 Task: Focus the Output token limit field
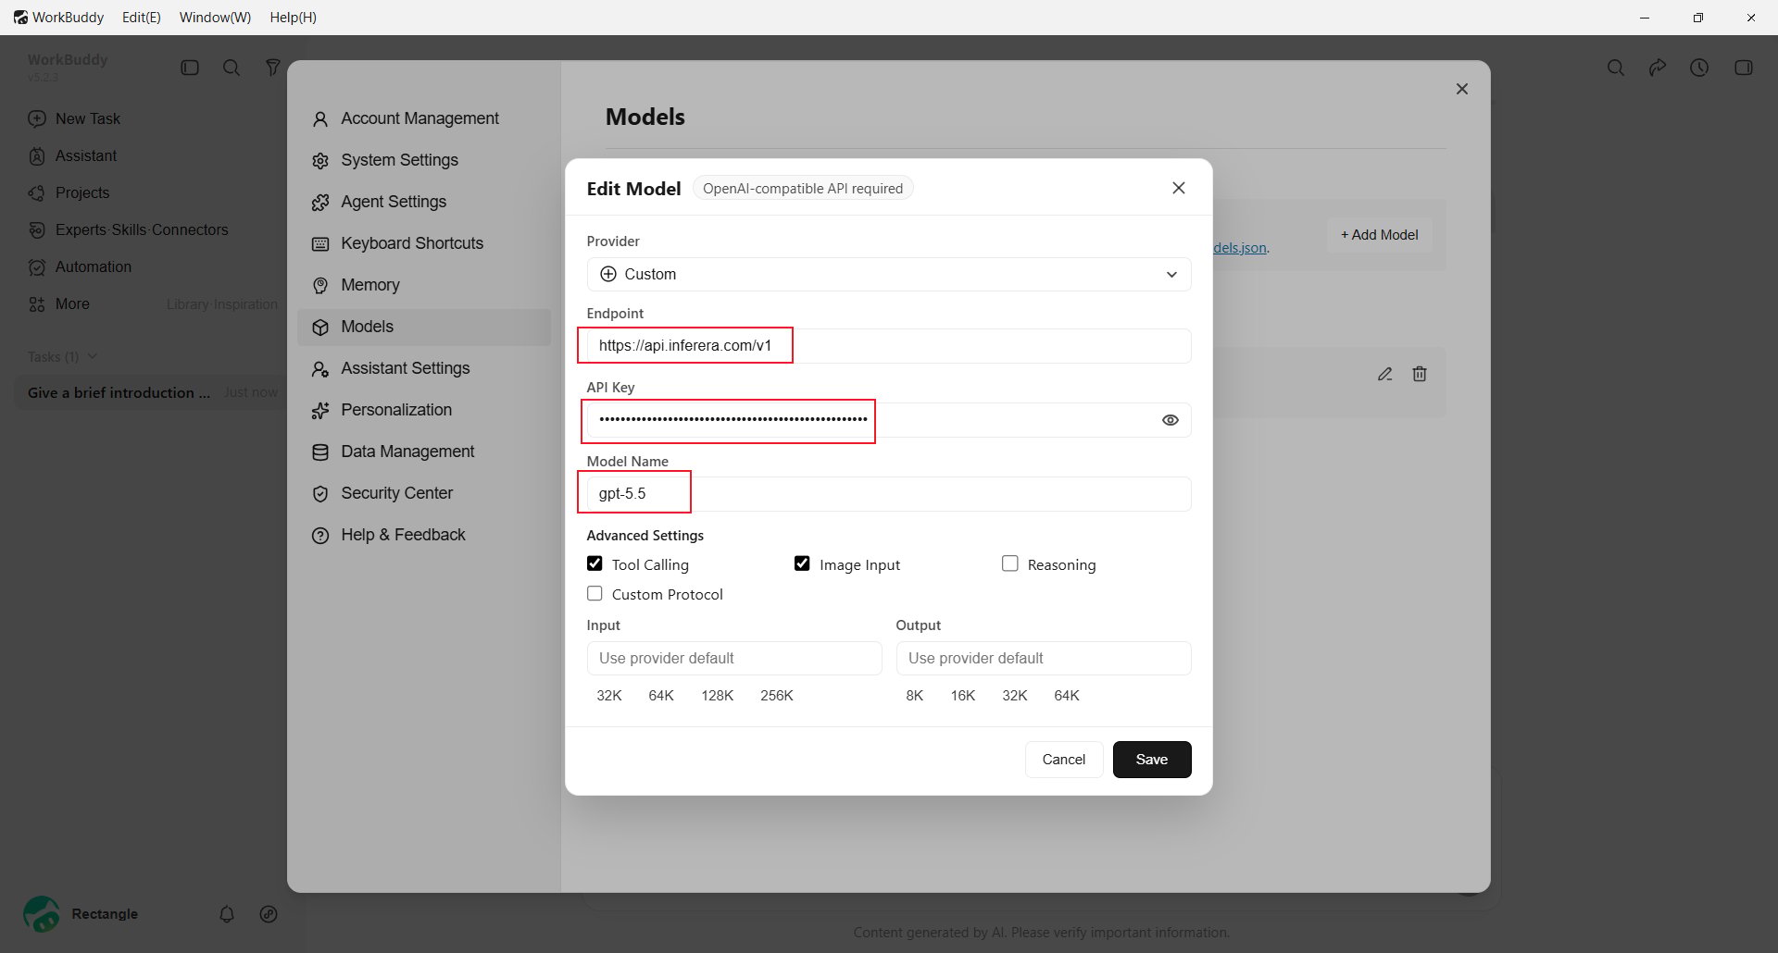[x=1044, y=659]
